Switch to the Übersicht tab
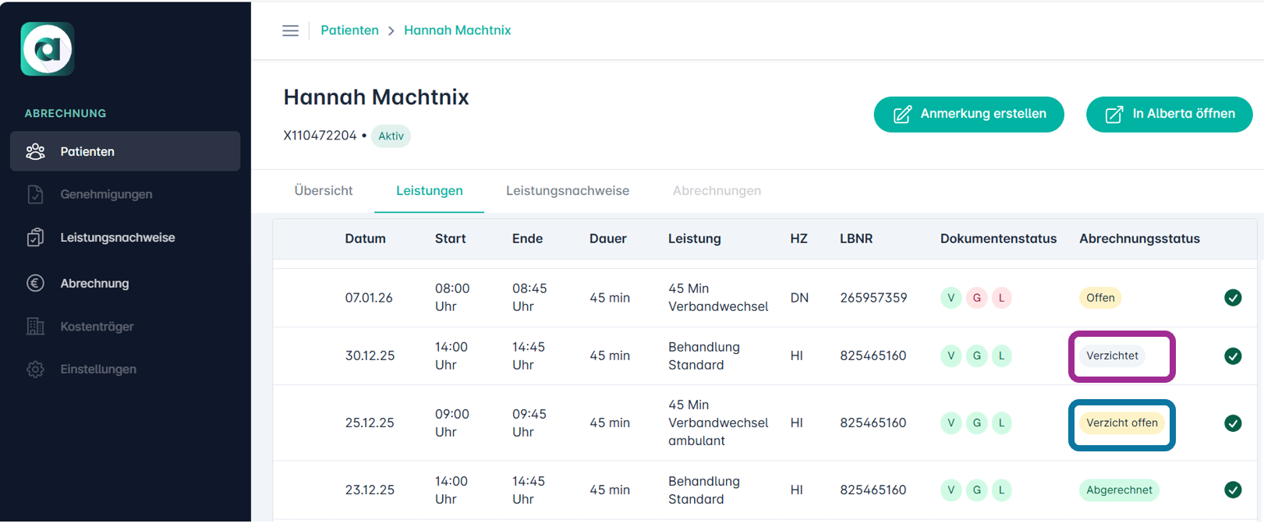The image size is (1264, 527). [324, 191]
